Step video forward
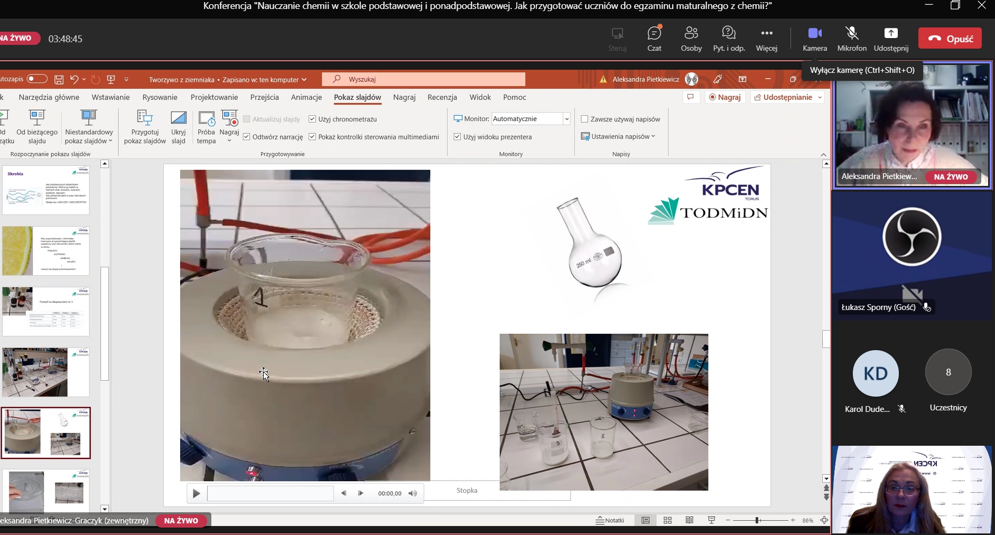The image size is (995, 535). (x=361, y=493)
